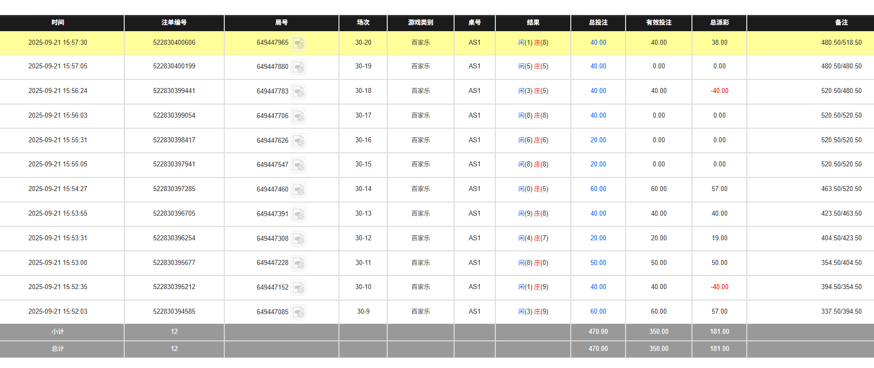This screenshot has width=874, height=368.
Task: Click the 注单编号 column header
Action: point(174,23)
